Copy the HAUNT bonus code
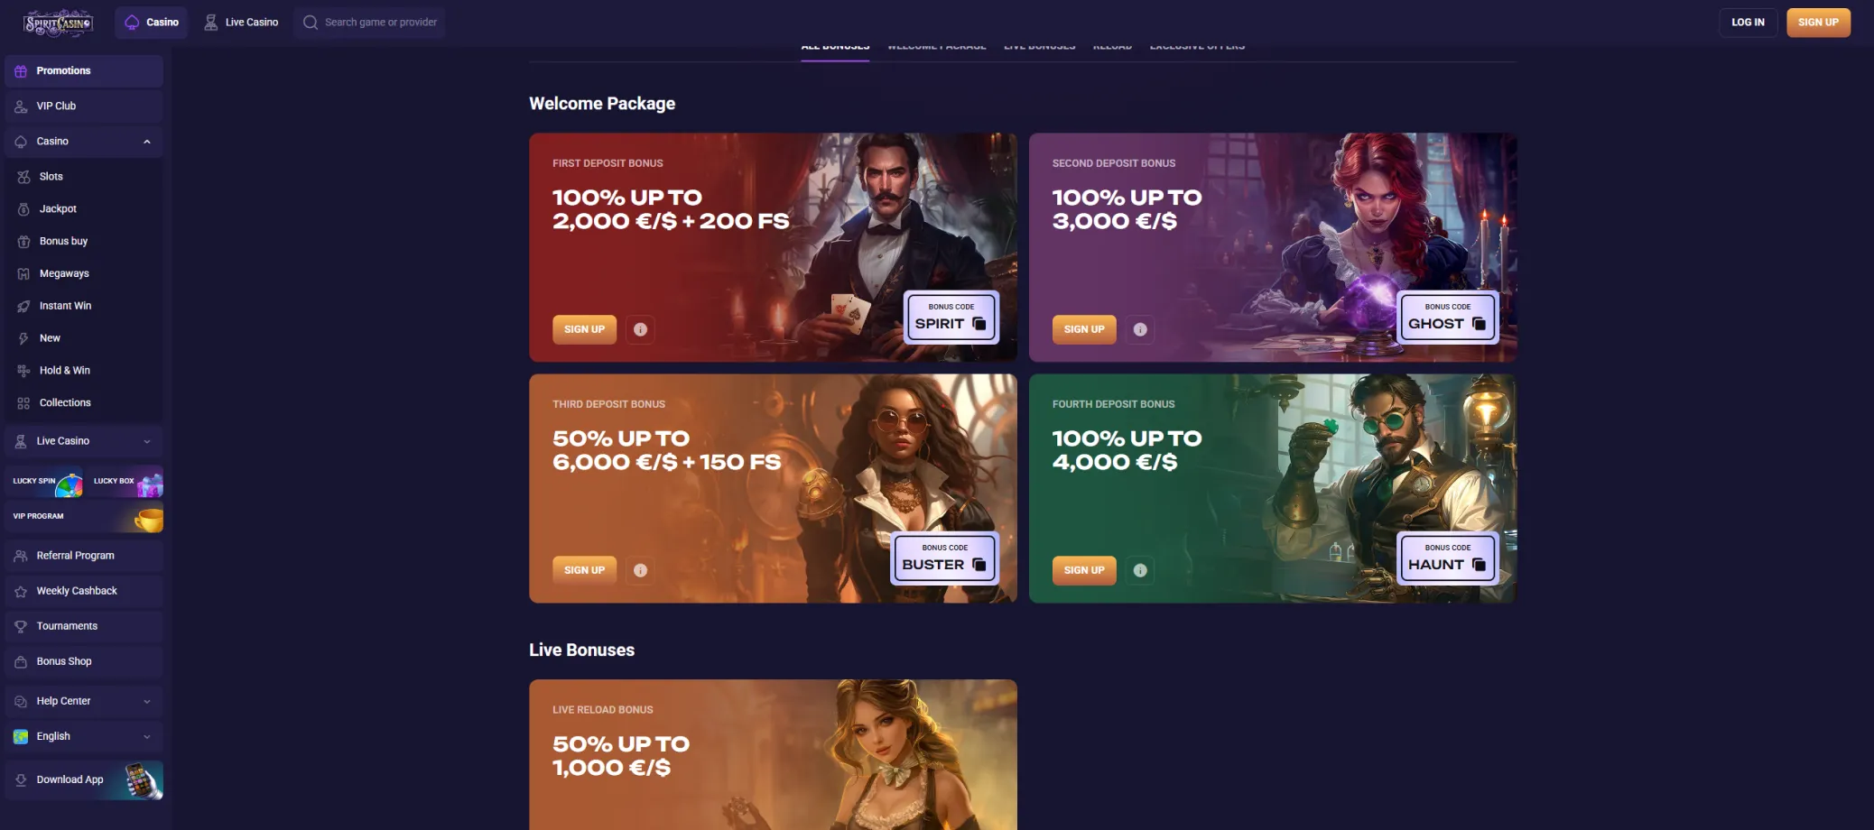The width and height of the screenshot is (1874, 830). [x=1479, y=565]
